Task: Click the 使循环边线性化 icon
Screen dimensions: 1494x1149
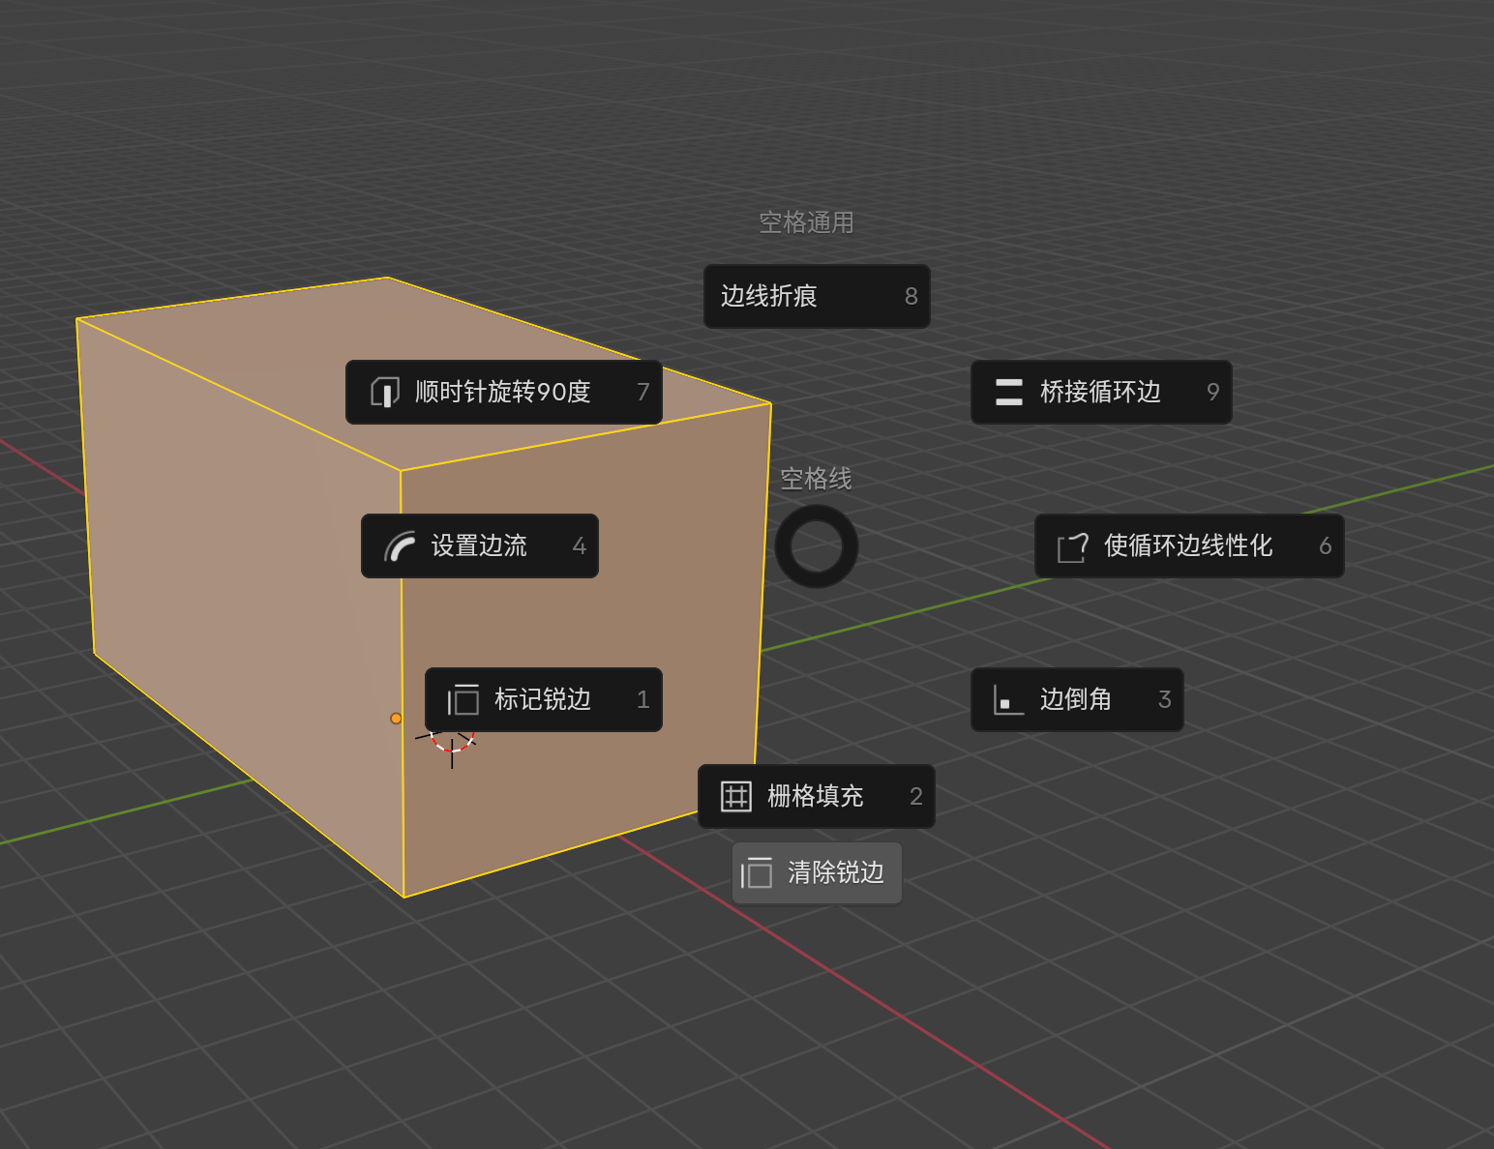Action: [x=1072, y=546]
